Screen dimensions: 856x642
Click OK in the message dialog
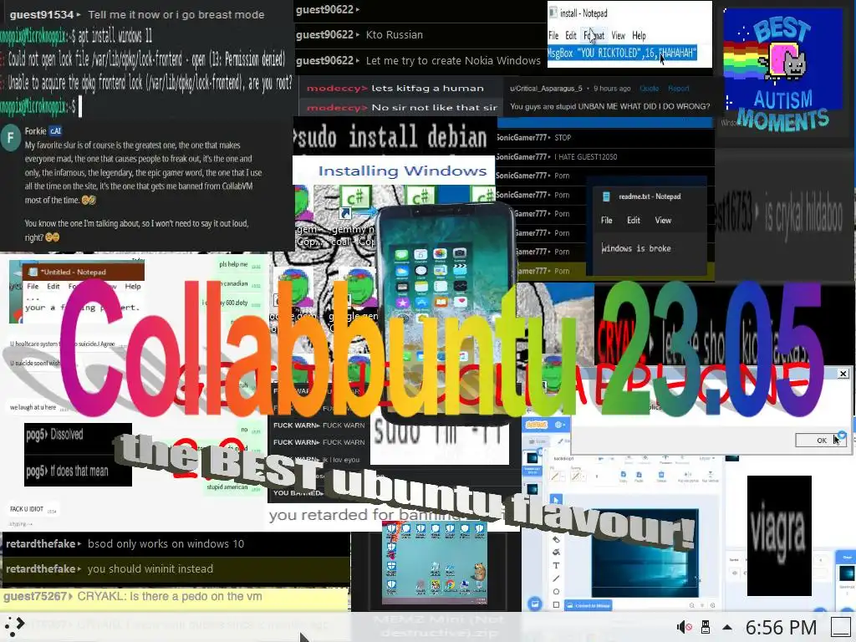[x=821, y=440]
